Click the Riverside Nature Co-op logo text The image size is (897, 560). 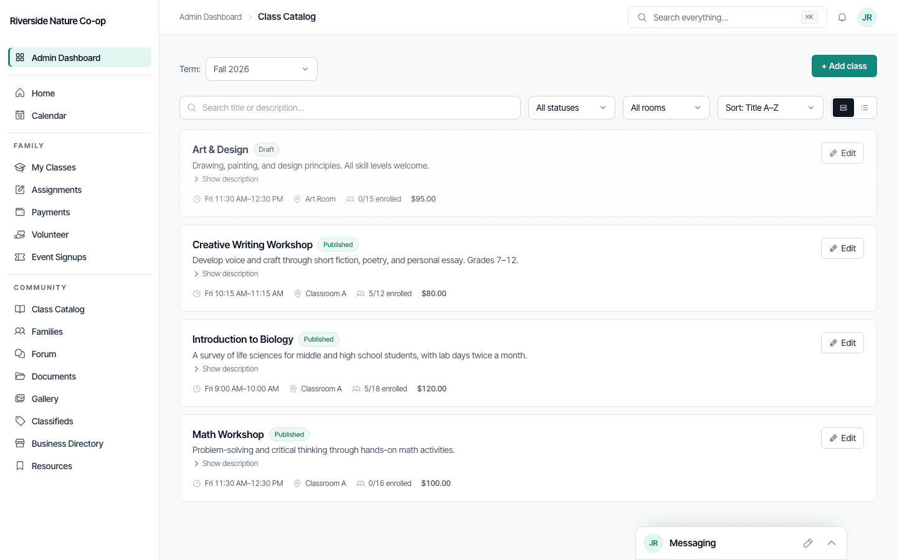(58, 21)
